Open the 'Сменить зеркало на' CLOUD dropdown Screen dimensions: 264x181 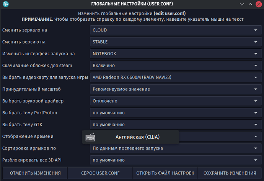click(176, 30)
